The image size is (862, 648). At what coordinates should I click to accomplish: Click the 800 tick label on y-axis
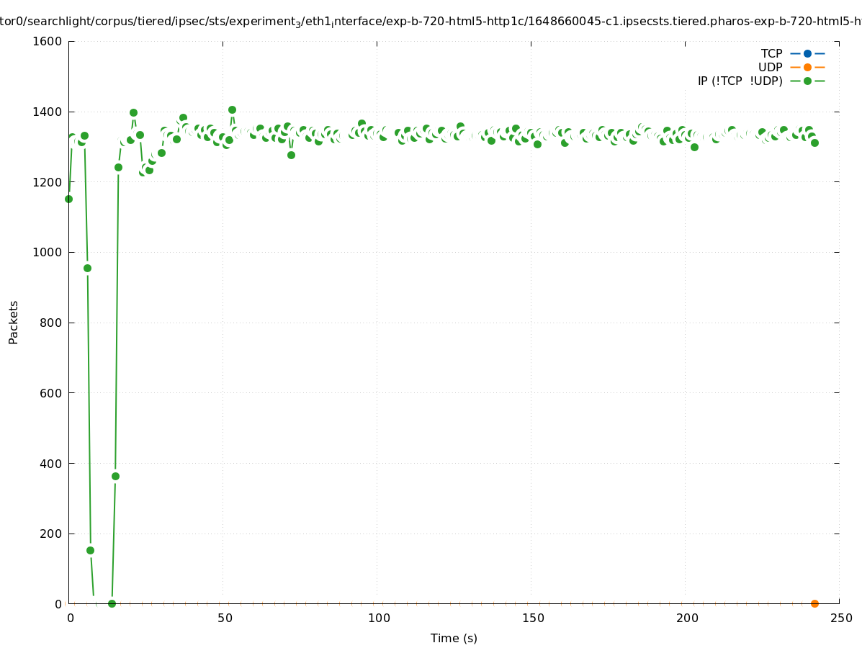click(x=51, y=323)
